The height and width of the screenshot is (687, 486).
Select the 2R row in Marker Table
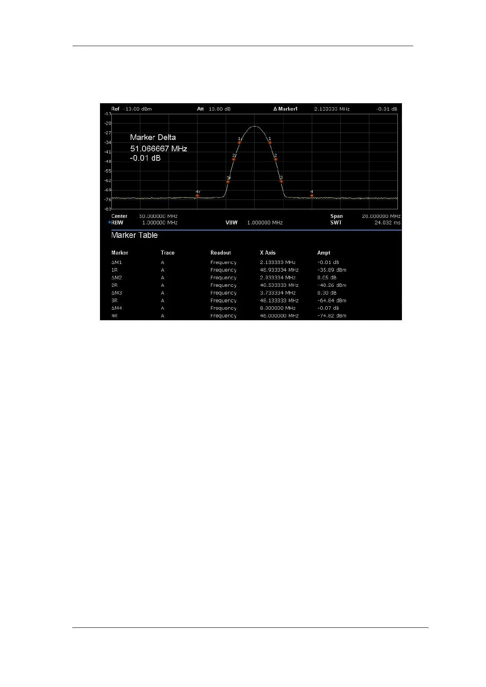click(229, 286)
